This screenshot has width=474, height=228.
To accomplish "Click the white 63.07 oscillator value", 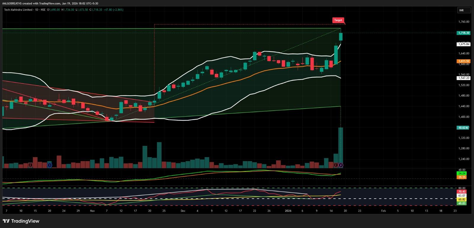I will 462,196.
